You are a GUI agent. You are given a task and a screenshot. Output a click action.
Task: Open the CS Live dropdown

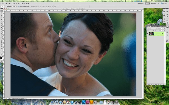pos(164,3)
